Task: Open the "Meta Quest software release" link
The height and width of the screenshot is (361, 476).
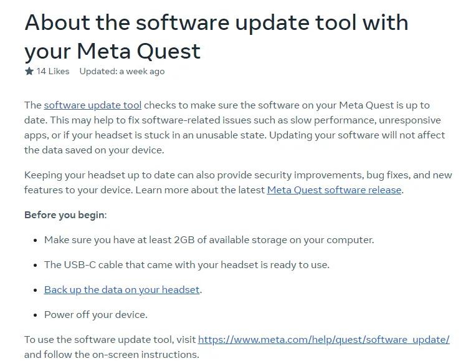Action: click(334, 190)
